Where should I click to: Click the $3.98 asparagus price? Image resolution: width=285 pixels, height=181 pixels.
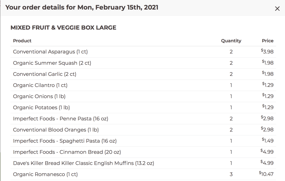[267, 52]
